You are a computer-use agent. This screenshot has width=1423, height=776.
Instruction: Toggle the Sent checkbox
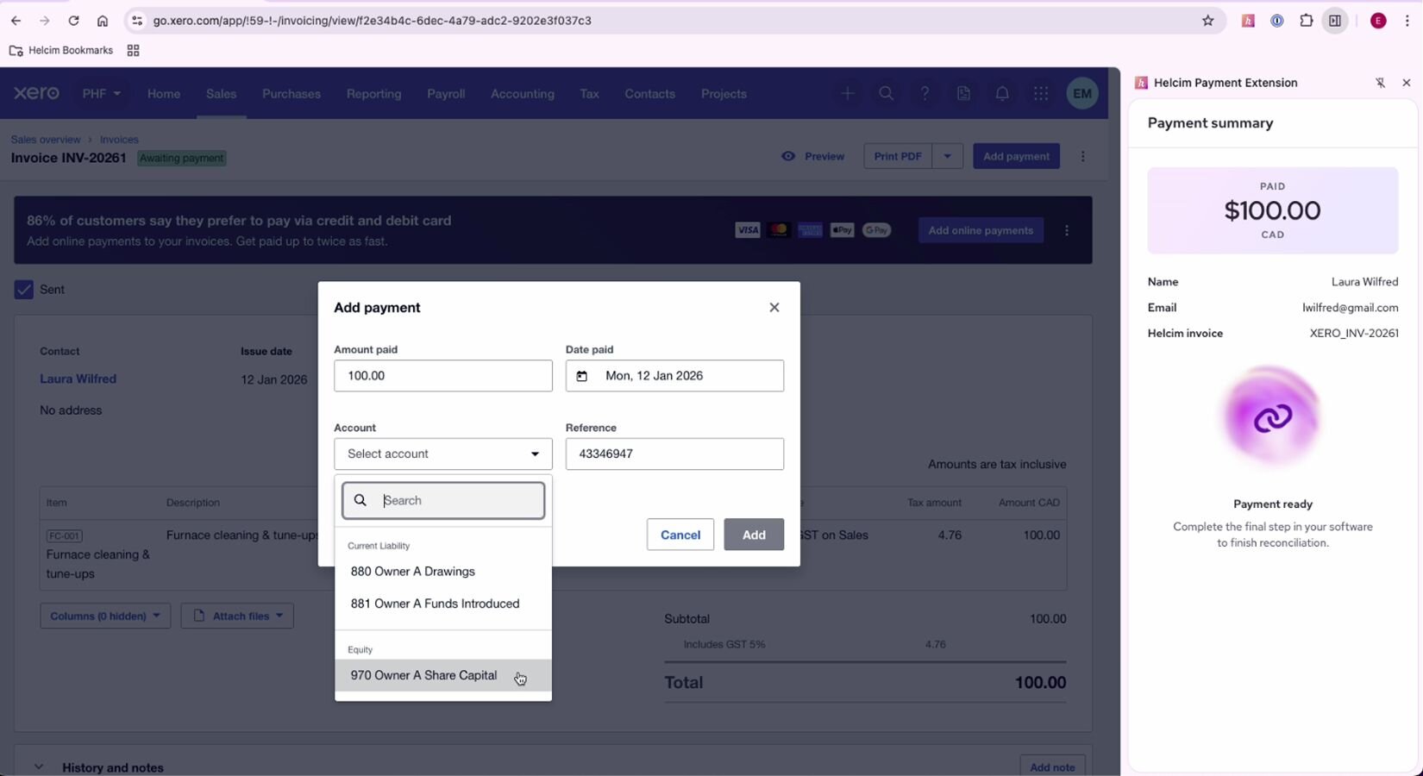pyautogui.click(x=24, y=290)
